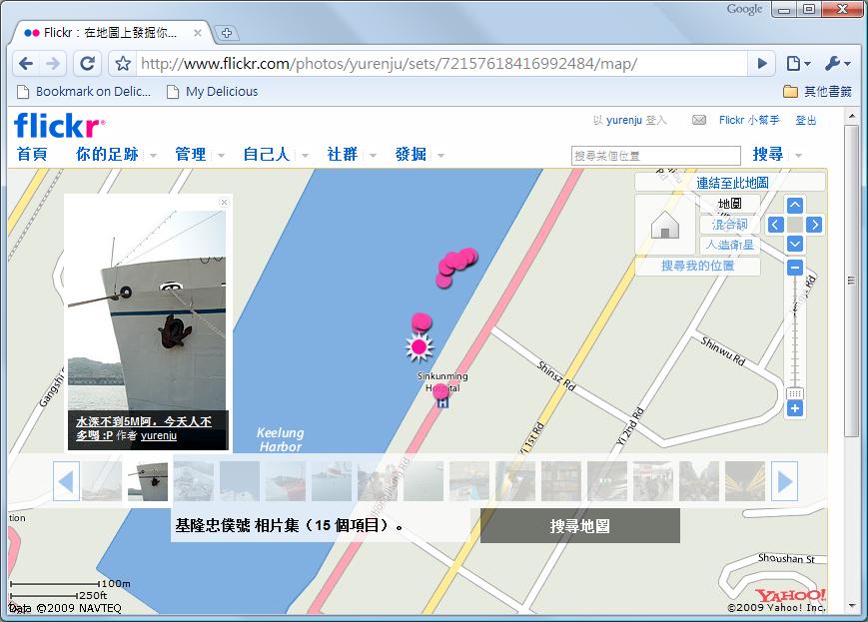Open the Flickr help envelope icon

(x=698, y=119)
